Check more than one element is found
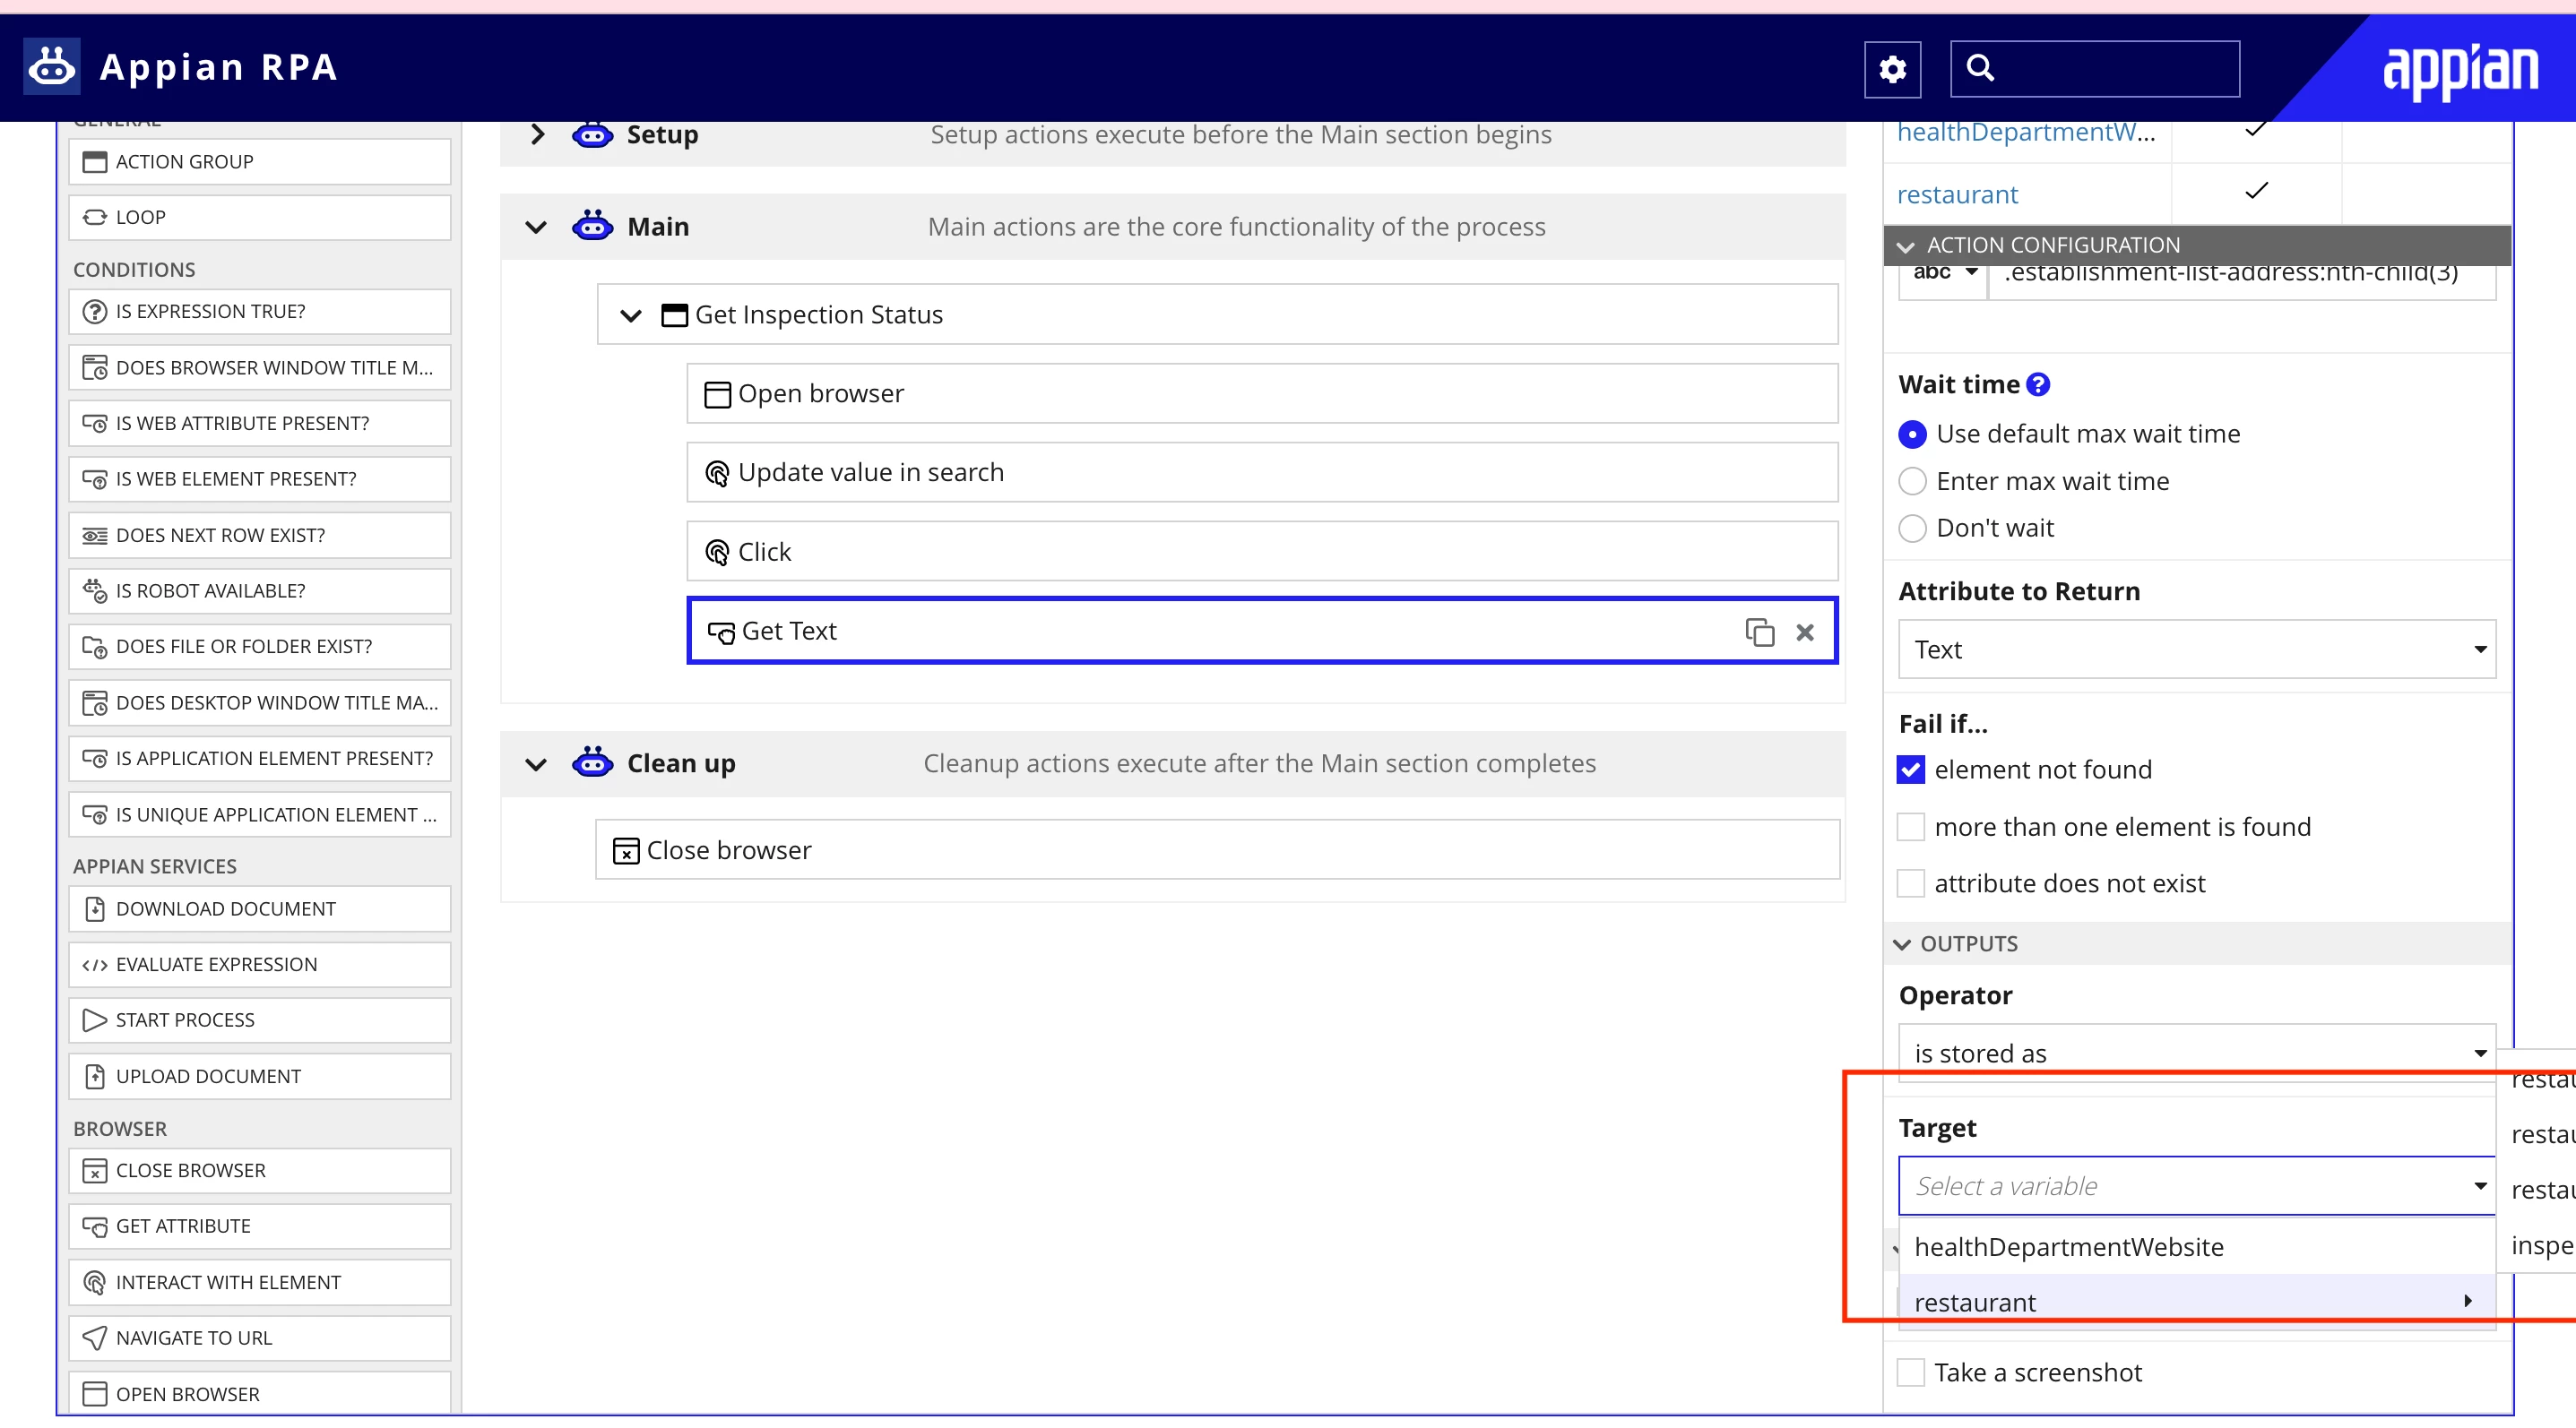2576x1428 pixels. pos(1910,826)
